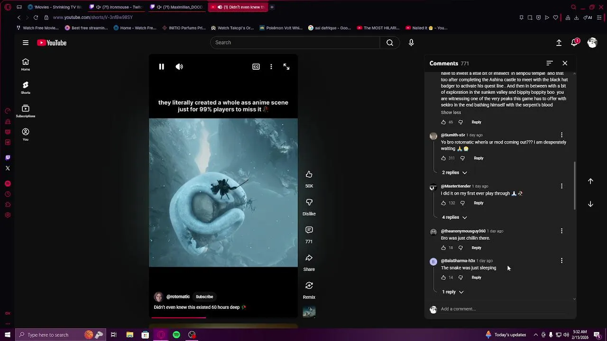The width and height of the screenshot is (607, 341).
Task: Click the search magnifier button
Action: 390,43
